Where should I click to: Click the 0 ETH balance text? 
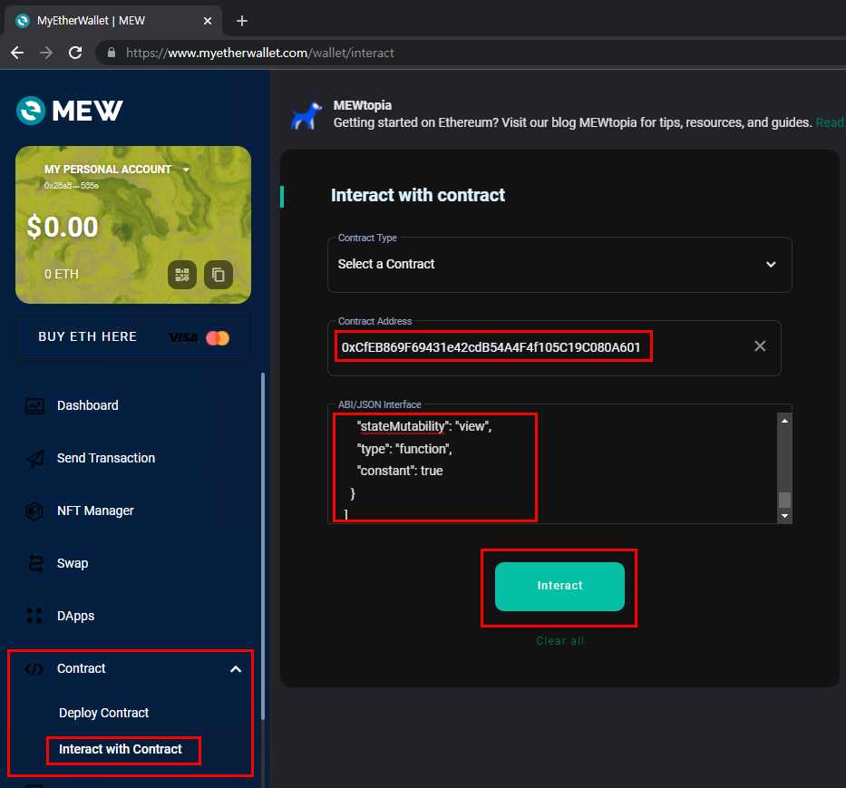[62, 274]
